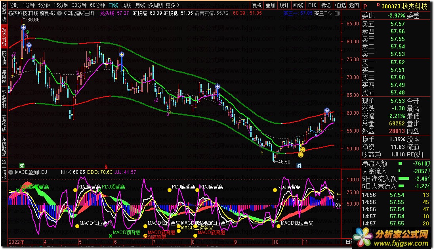
Task: Click the 龙头线: 57.27 indicator value
Action: pos(114,13)
